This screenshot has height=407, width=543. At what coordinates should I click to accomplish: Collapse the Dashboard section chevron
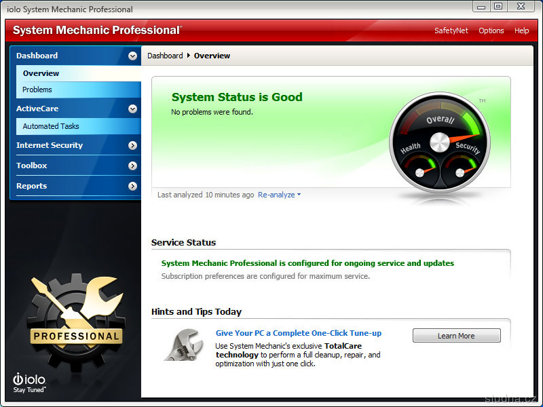pos(132,56)
